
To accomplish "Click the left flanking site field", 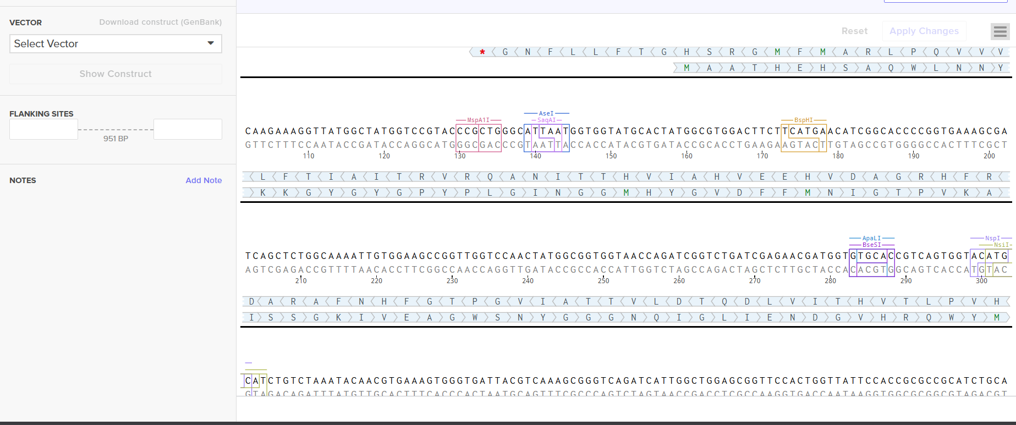I will tap(43, 130).
